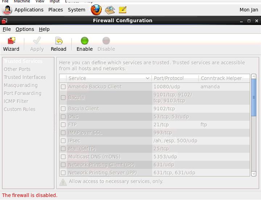Minimize the Firewall Configuration window
Screen dimensions: 261x200
click(x=241, y=21)
